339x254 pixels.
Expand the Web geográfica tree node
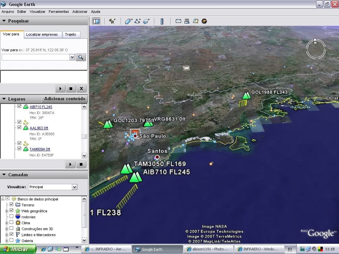coord(7,211)
